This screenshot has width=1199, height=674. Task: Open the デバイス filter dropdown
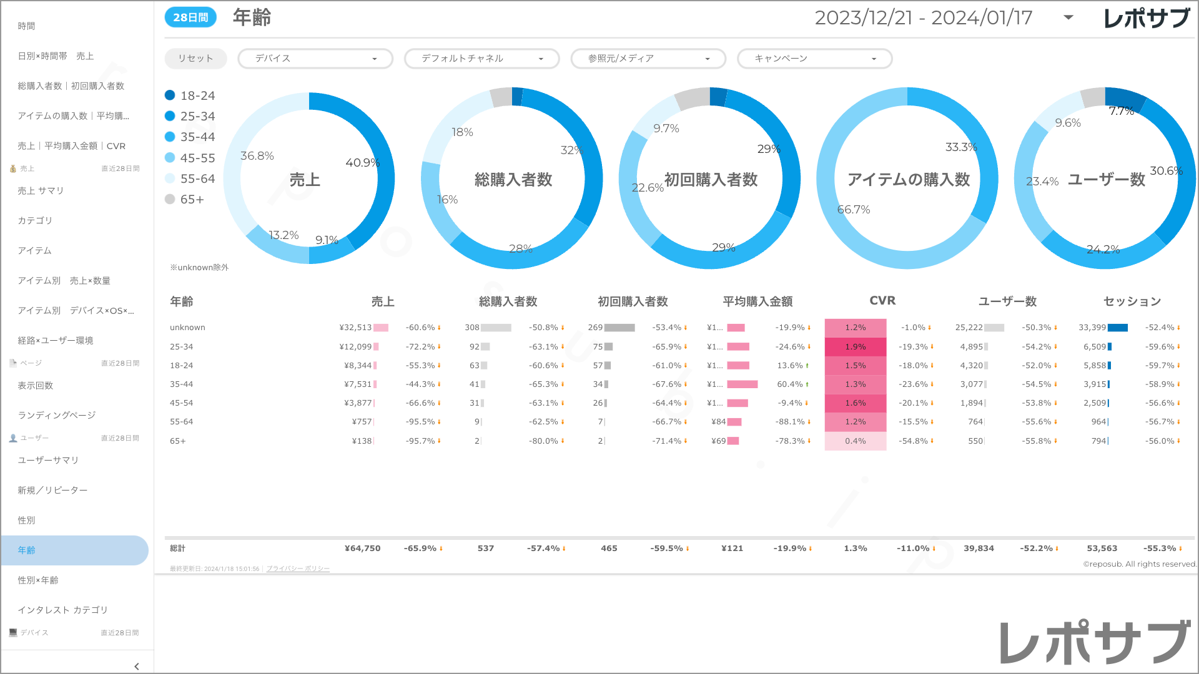click(x=315, y=59)
